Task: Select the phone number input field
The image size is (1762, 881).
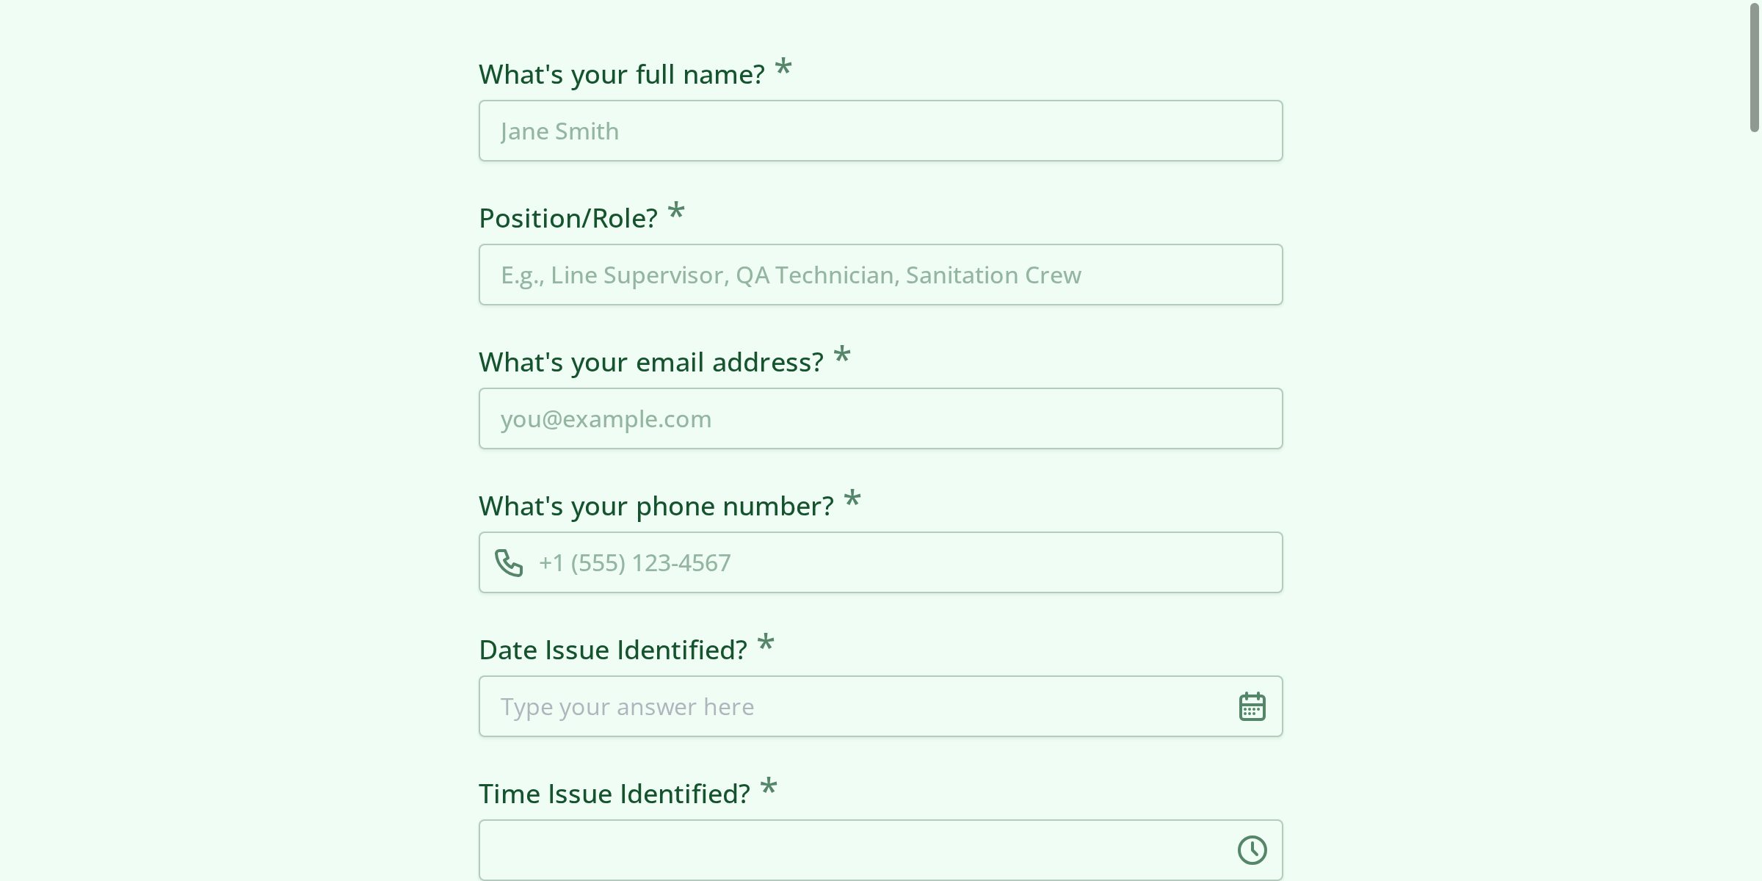Action: pos(903,563)
